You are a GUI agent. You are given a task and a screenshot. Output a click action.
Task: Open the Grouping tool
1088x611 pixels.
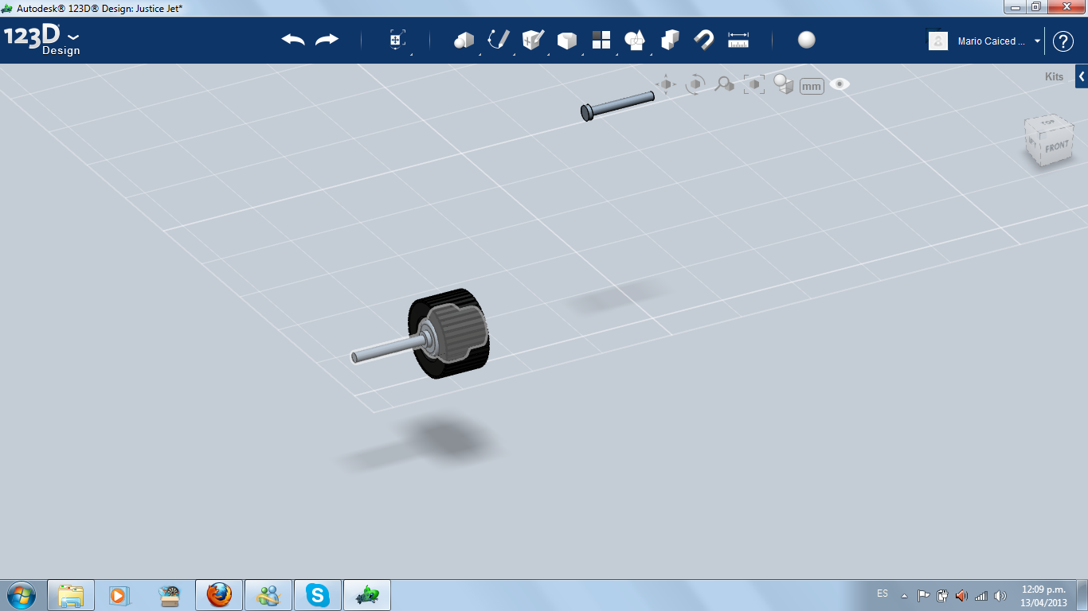click(x=635, y=40)
